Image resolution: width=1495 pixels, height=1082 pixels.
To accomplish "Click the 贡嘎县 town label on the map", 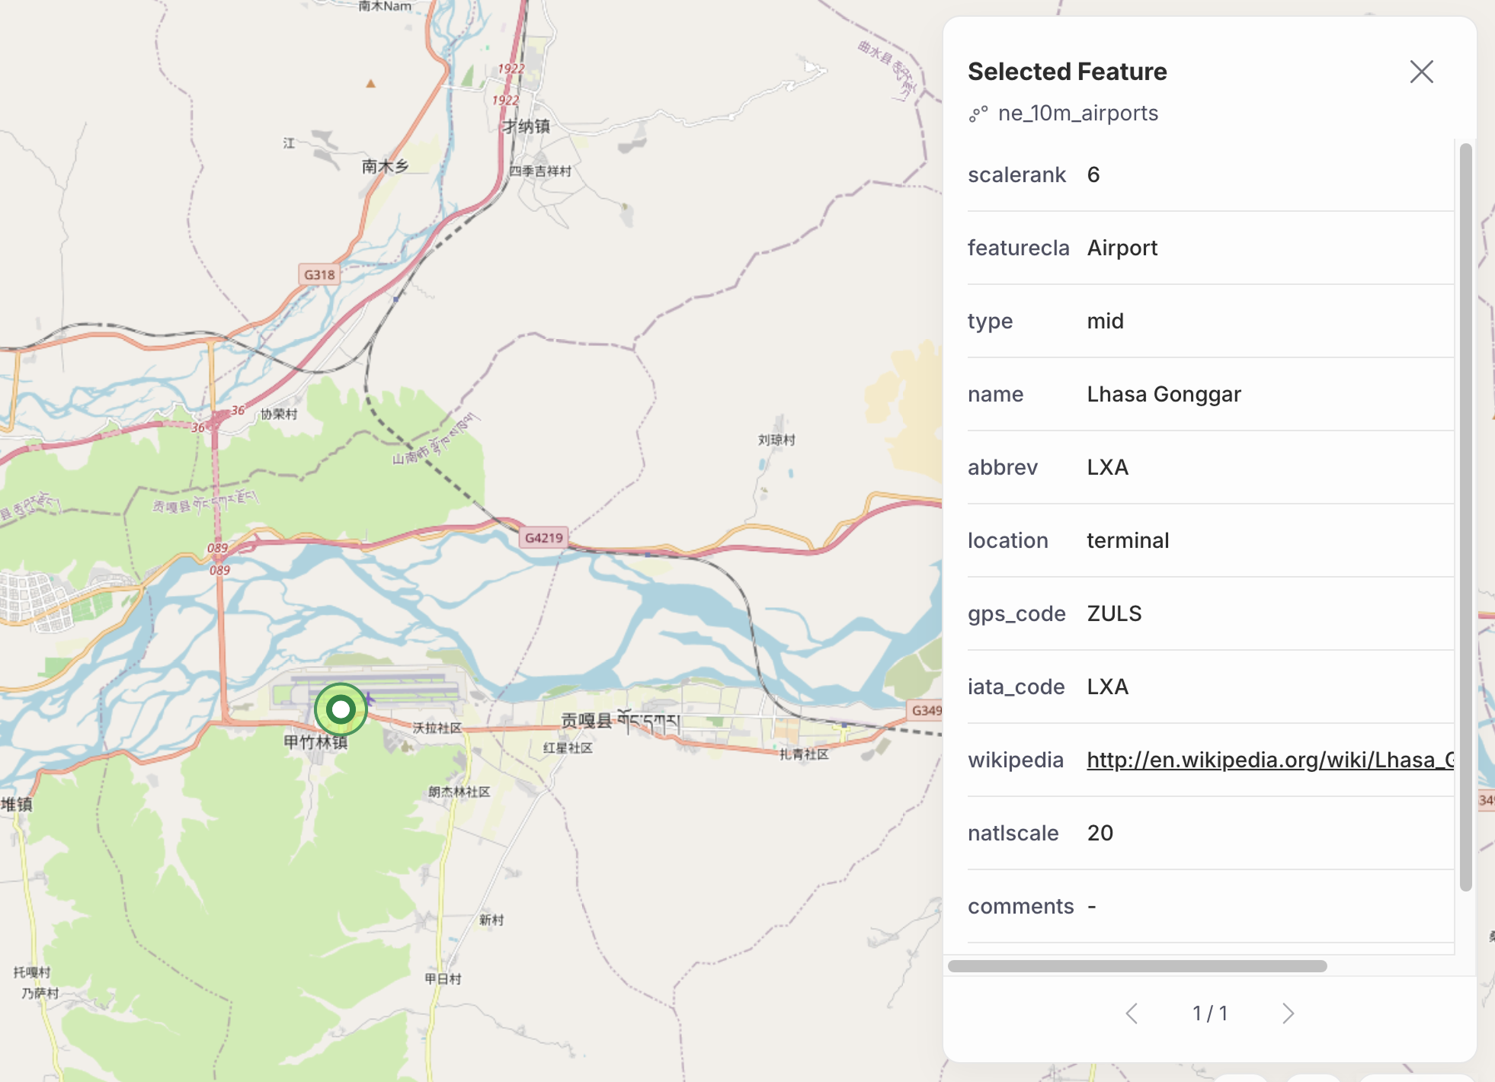I will point(587,720).
